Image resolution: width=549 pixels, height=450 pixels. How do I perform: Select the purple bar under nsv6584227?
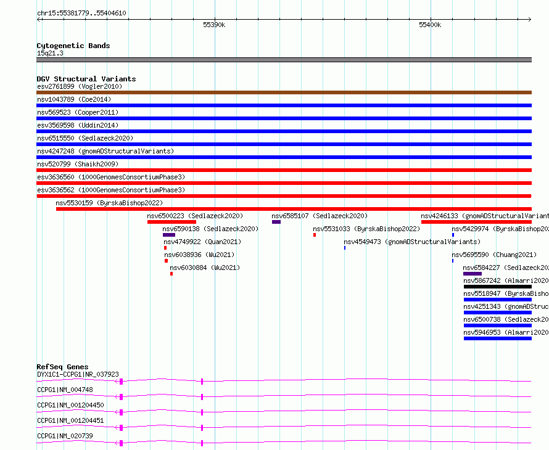(473, 274)
